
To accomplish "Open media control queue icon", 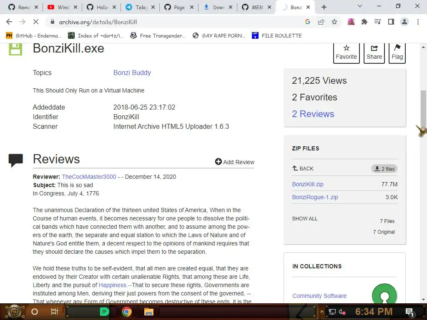I will coord(377,22).
